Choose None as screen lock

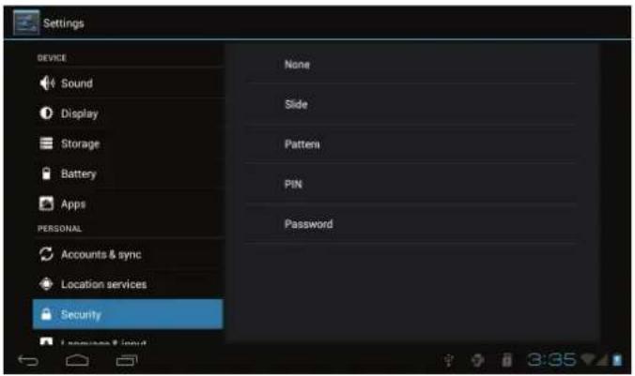tap(411, 65)
